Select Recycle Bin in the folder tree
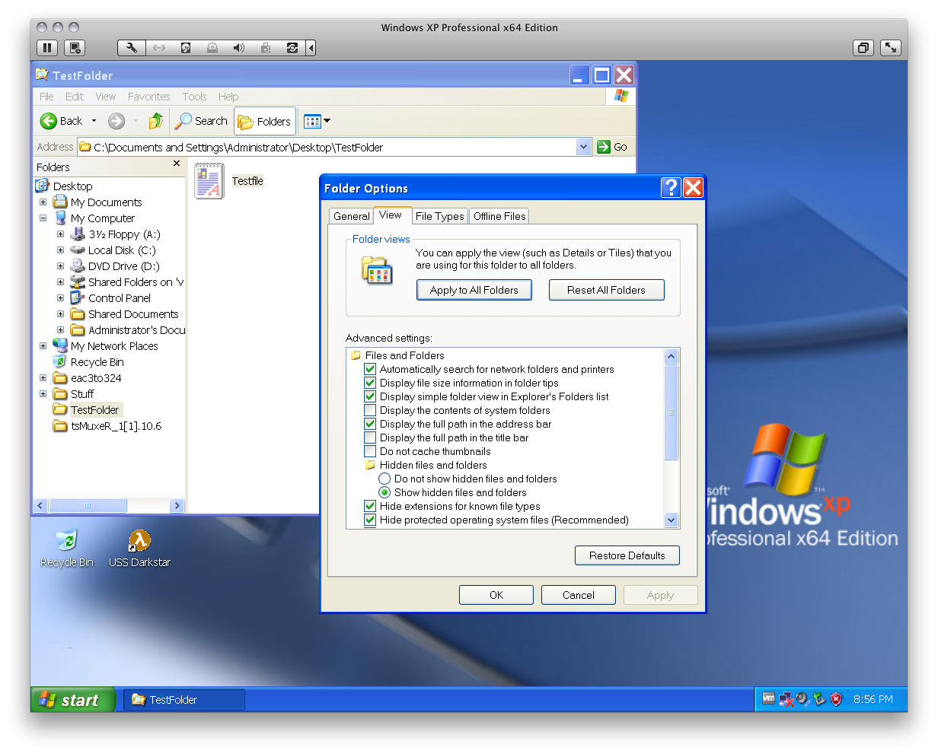Image resolution: width=938 pixels, height=754 pixels. click(x=88, y=362)
